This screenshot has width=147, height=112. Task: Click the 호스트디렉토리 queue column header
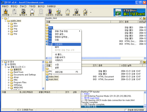[x=28, y=92]
